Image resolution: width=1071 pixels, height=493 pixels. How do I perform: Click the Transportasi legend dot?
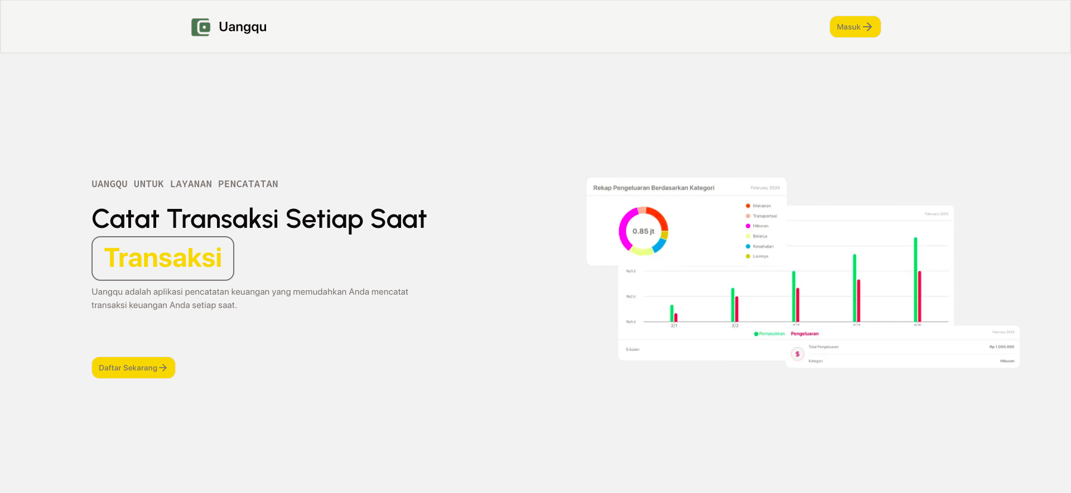coord(748,216)
